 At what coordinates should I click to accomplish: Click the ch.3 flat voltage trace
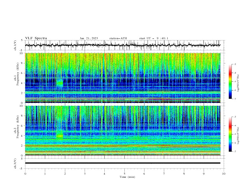[123, 163]
